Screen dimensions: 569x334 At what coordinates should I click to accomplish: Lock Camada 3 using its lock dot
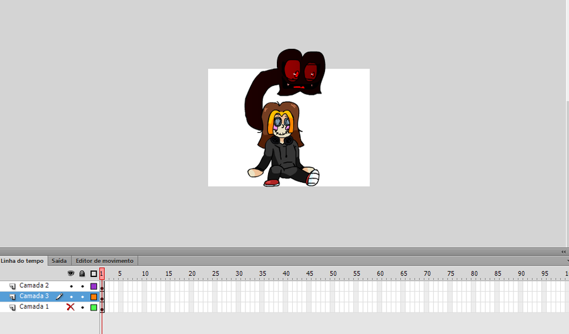click(x=82, y=297)
